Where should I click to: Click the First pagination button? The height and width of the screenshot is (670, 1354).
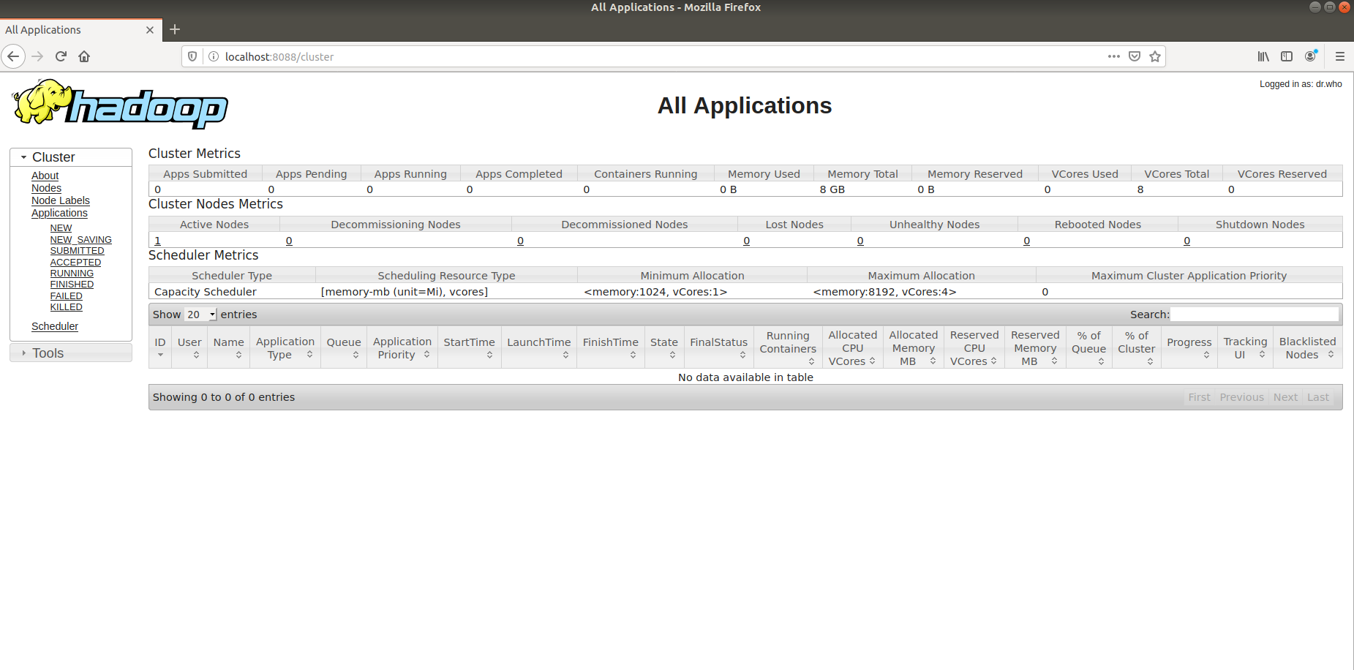click(x=1199, y=397)
